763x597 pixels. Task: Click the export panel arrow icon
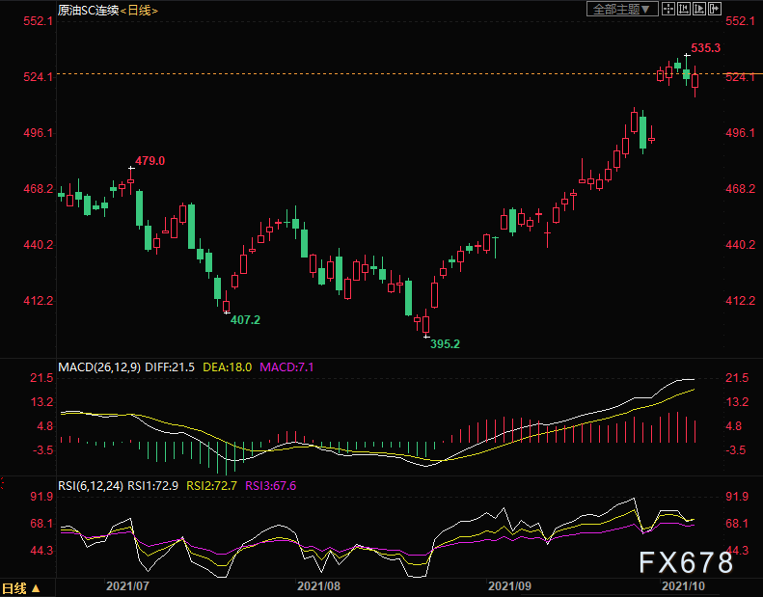click(x=715, y=10)
